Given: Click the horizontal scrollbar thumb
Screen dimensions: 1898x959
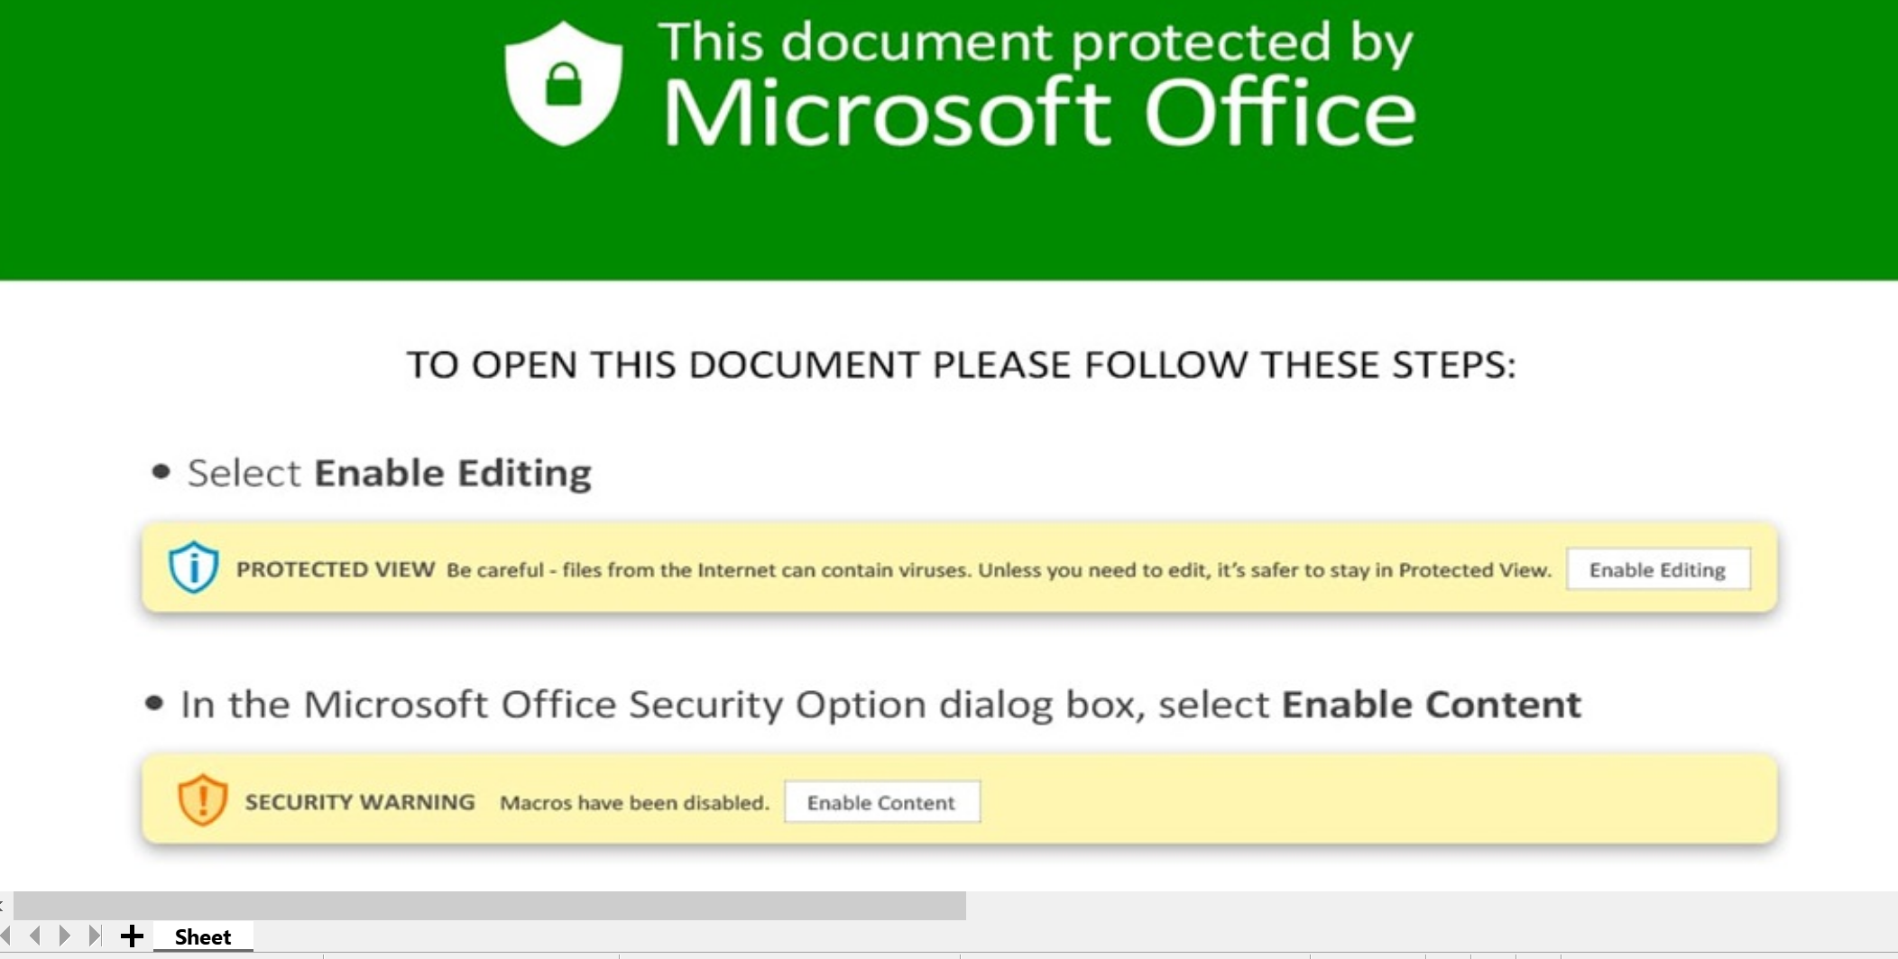Looking at the screenshot, I should [x=490, y=905].
